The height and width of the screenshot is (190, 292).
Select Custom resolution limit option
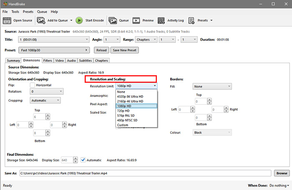coord(136,125)
